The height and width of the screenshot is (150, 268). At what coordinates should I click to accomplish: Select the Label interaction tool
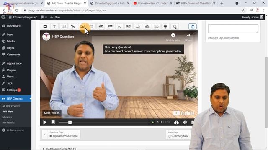pyautogui.click(x=45, y=27)
